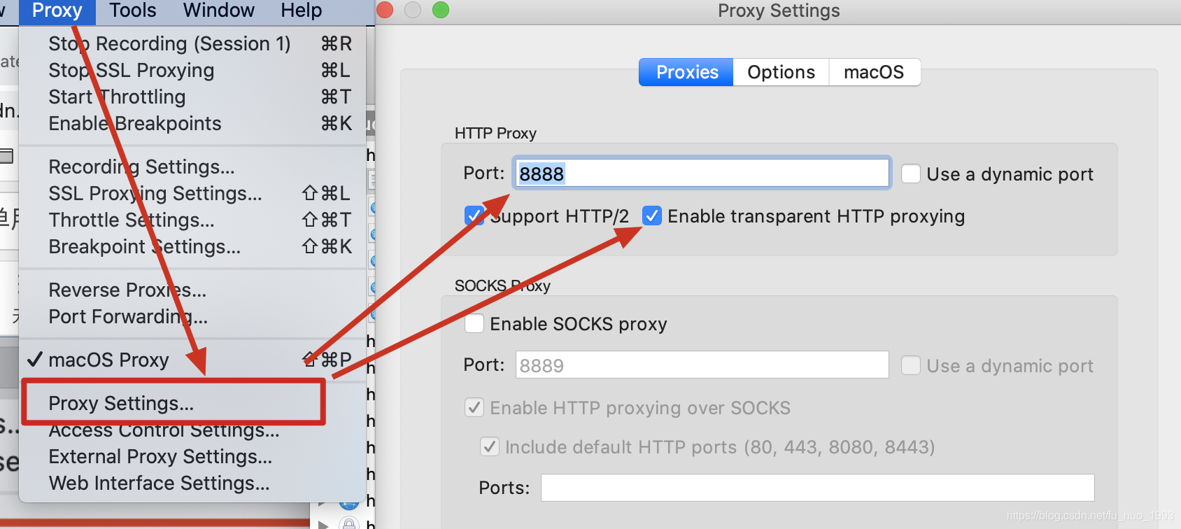Toggle Enable transparent HTTP proxying checkbox

point(652,216)
